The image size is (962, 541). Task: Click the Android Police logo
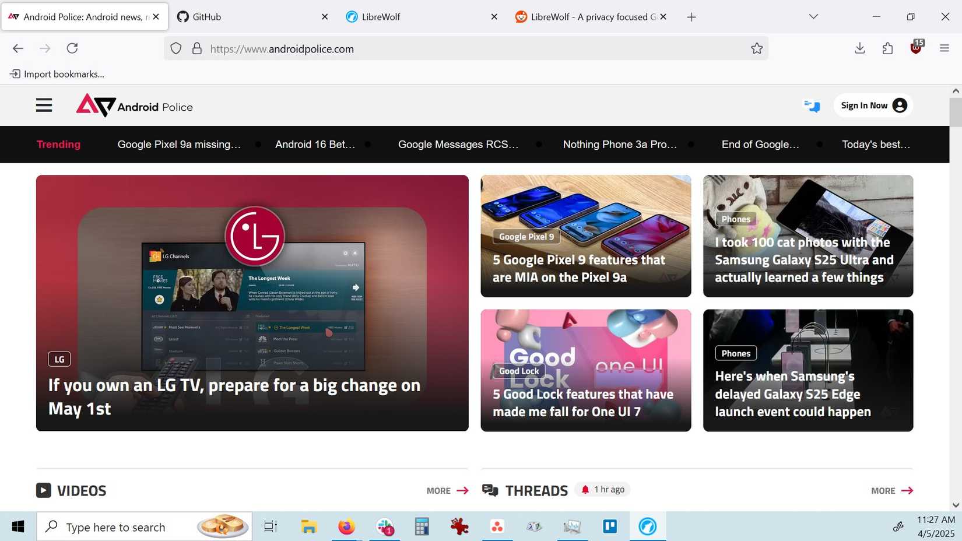[x=134, y=106]
